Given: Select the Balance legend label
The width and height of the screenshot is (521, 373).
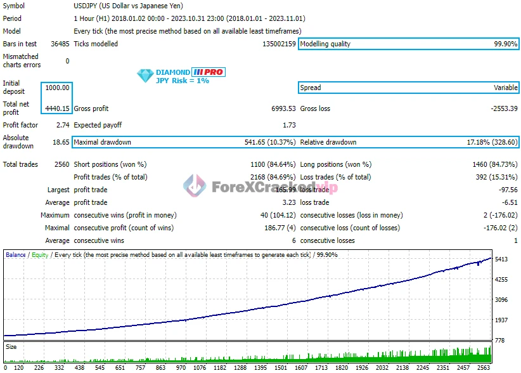Looking at the screenshot, I should pyautogui.click(x=15, y=255).
